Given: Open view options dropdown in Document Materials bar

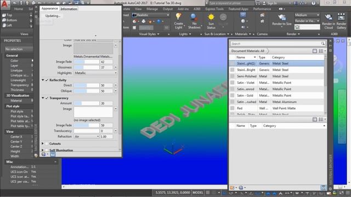Looking at the screenshot, I should click(x=322, y=51).
